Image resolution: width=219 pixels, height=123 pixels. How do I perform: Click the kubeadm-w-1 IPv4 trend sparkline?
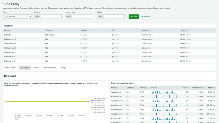pos(164,118)
